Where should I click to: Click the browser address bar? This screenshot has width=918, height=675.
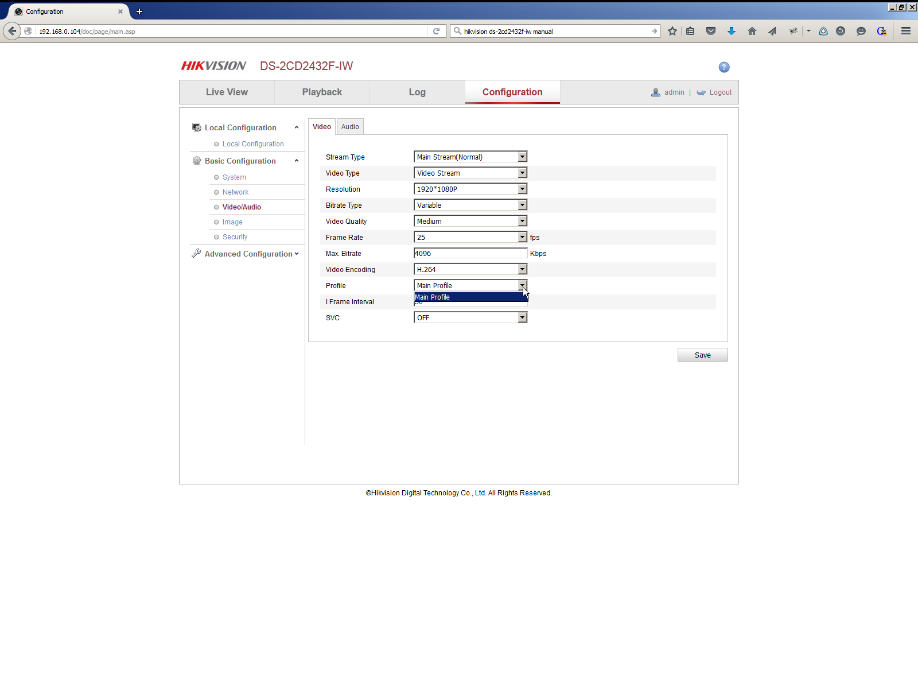[x=232, y=32]
